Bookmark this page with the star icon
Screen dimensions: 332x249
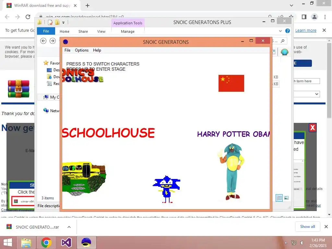click(291, 17)
